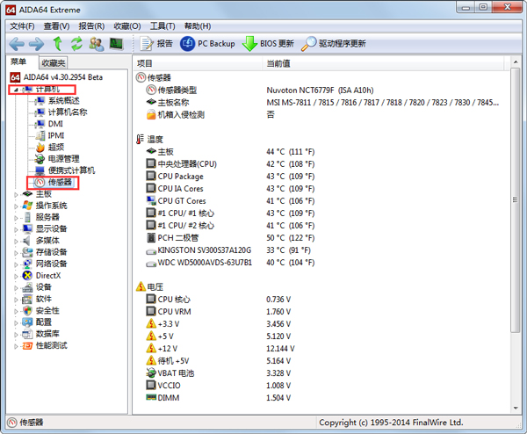Screen dimensions: 527x434
Task: Click the 配置 tree icon
Action: 27,322
